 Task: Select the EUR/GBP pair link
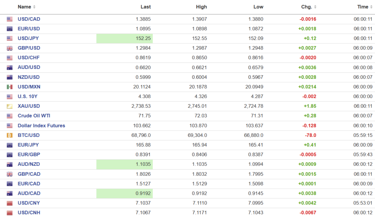click(29, 154)
